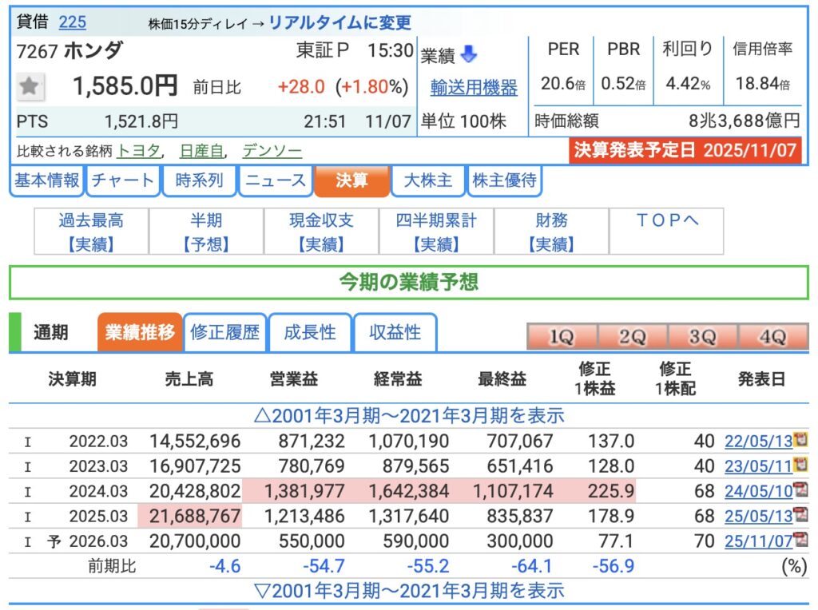818x610 pixels.
Task: Click the blue down-arrow icon next to 業績
Action: (469, 55)
